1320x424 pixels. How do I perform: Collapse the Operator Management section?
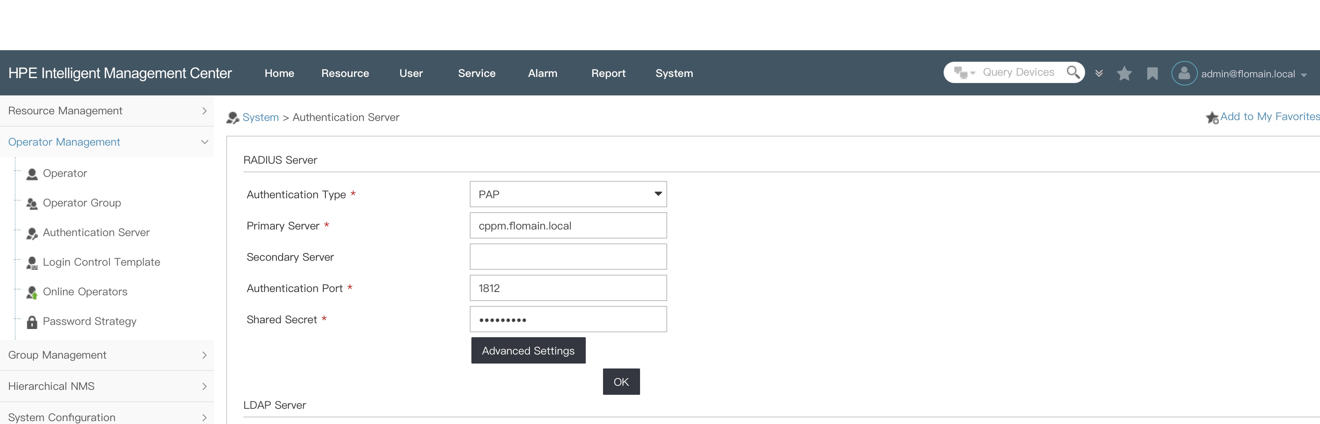(x=204, y=142)
